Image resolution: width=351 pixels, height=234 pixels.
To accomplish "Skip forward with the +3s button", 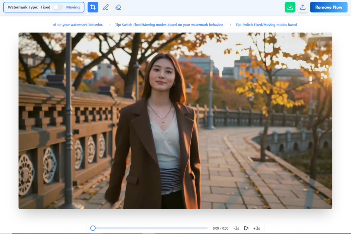I will pos(256,228).
